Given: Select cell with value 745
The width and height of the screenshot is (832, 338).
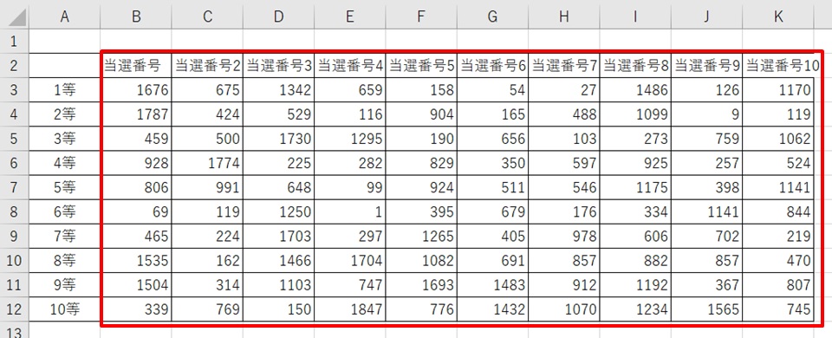Looking at the screenshot, I should click(x=778, y=309).
